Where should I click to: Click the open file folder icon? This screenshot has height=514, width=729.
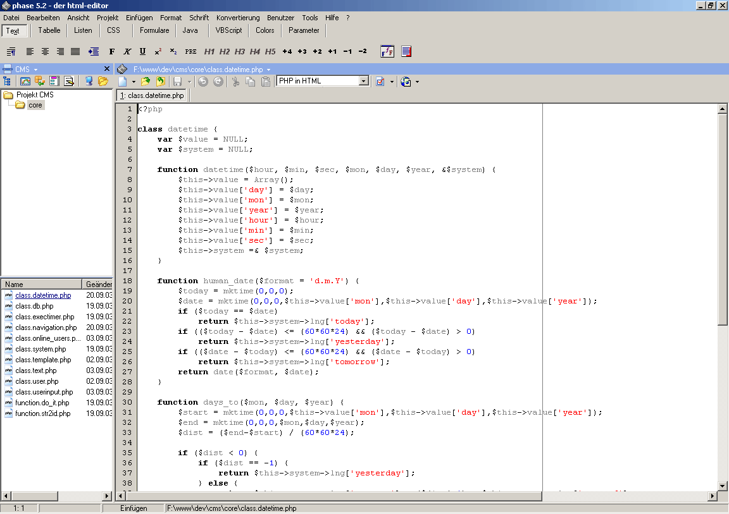coord(146,82)
